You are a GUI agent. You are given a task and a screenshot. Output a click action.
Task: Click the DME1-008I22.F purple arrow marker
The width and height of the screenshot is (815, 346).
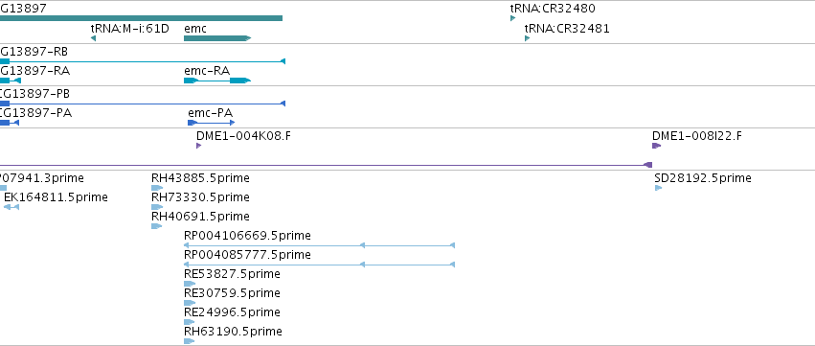[x=656, y=146]
